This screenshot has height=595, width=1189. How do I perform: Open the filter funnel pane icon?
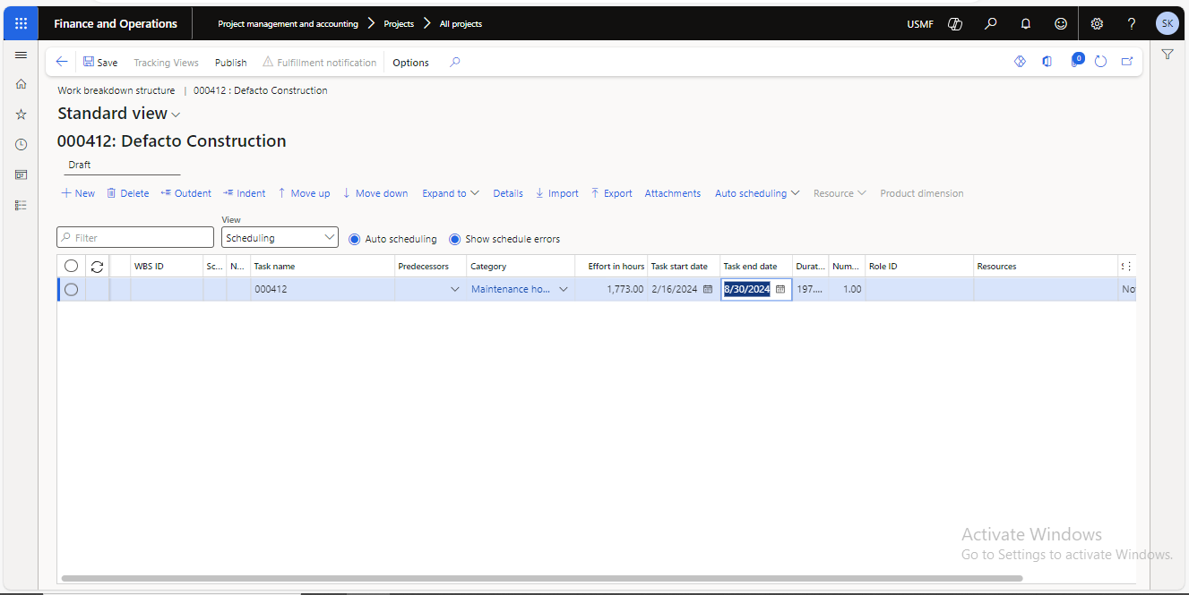1167,55
